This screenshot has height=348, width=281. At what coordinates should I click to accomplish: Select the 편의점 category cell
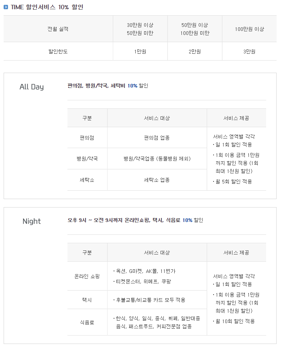tap(87, 138)
